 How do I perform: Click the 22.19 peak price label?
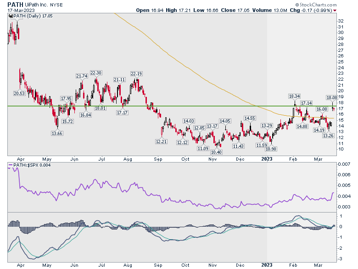click(x=136, y=74)
